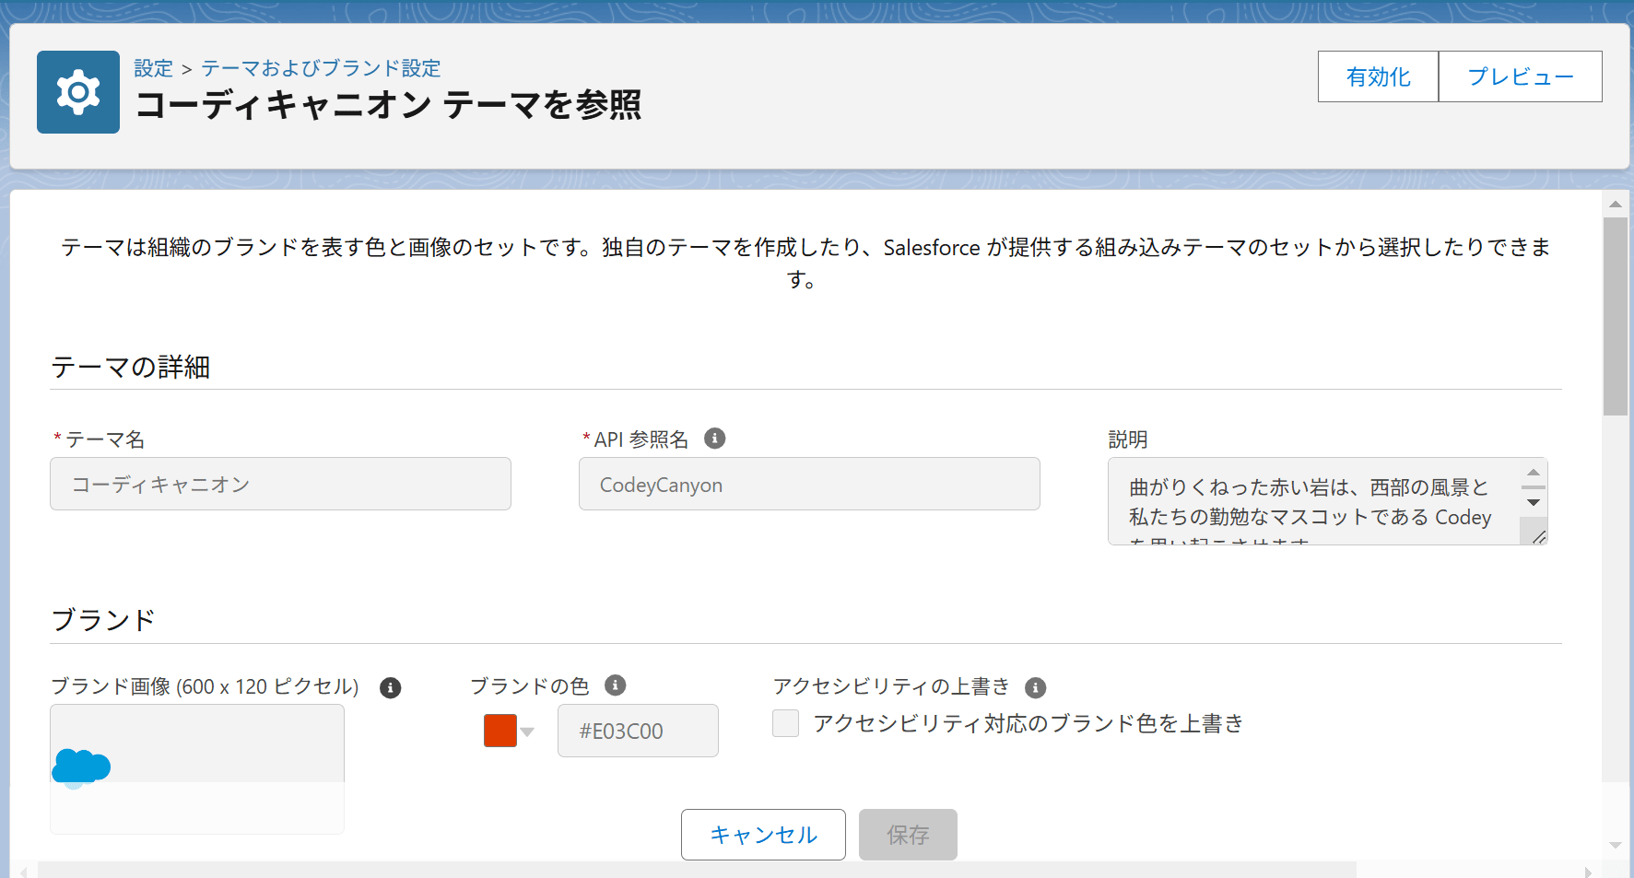Viewport: 1634px width, 878px height.
Task: Click the プレビュー button
Action: [1520, 76]
